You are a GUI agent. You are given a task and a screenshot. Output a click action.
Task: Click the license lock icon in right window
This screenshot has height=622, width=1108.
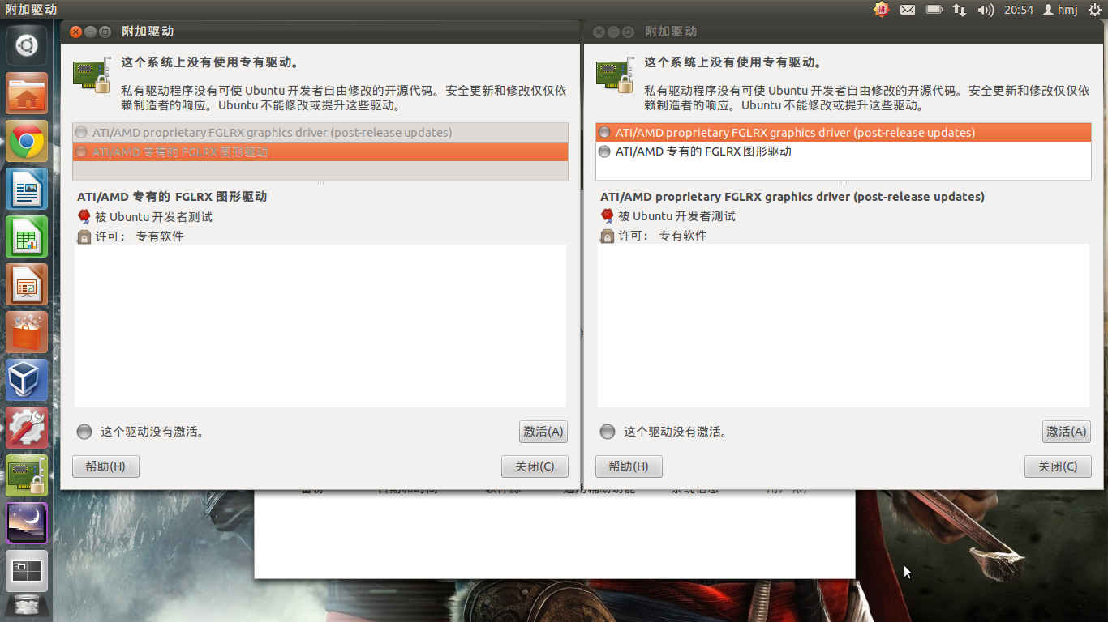tap(607, 236)
